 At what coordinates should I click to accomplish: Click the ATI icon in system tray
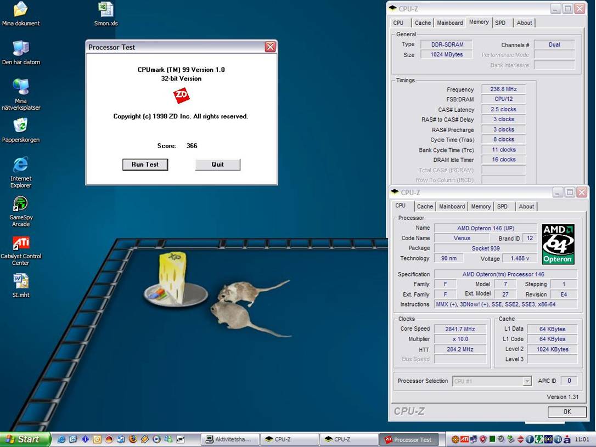pyautogui.click(x=464, y=439)
